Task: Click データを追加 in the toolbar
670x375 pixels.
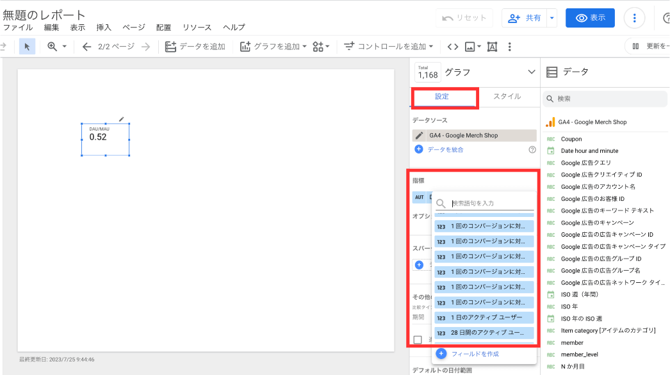Action: pos(195,47)
